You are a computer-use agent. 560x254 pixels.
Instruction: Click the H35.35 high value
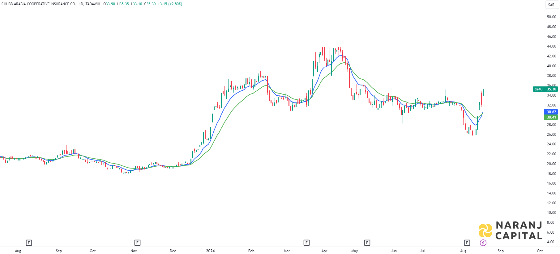click(123, 4)
